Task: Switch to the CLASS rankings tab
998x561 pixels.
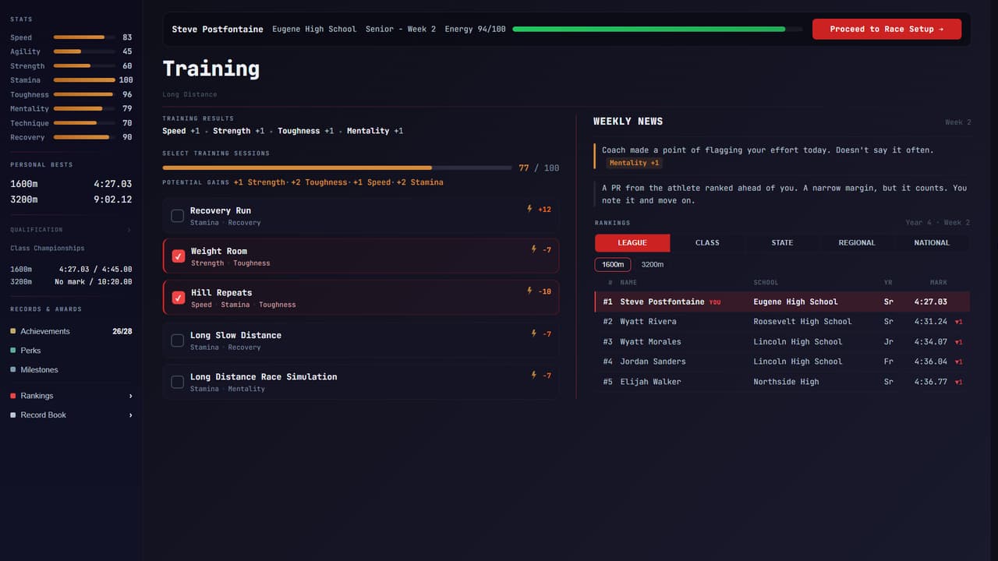Action: point(707,243)
